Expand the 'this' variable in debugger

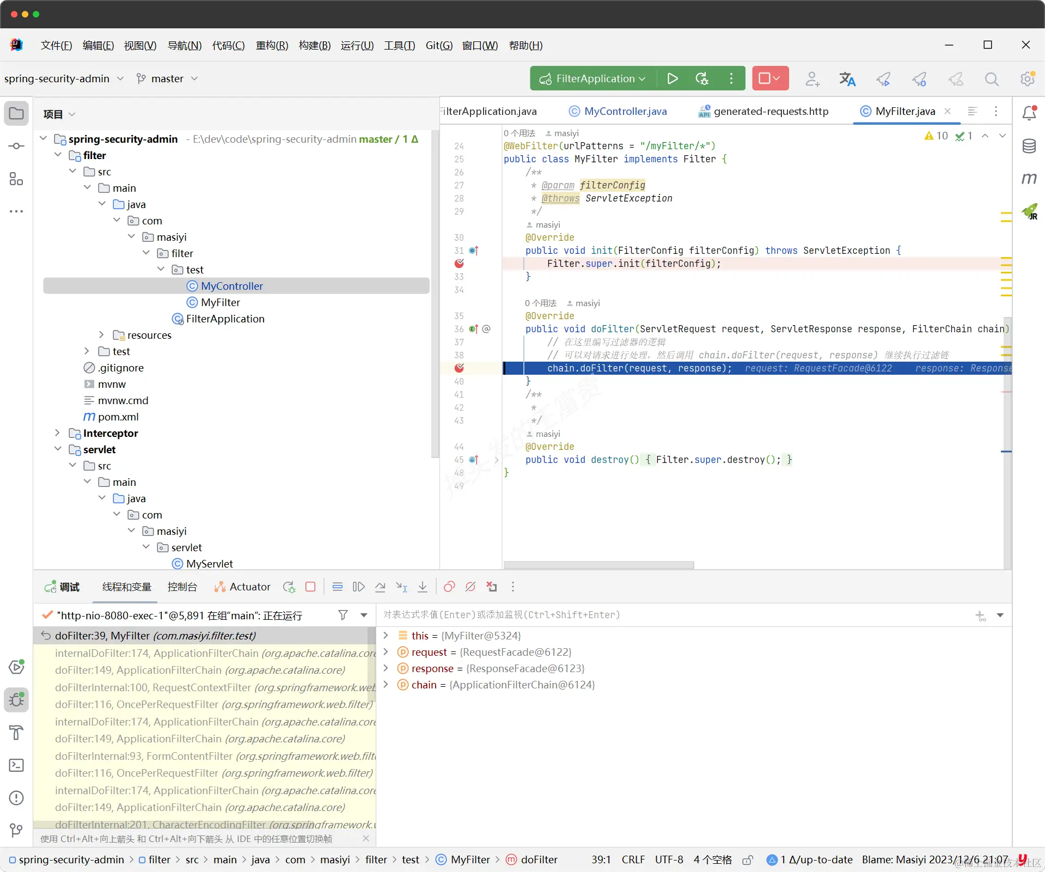[x=386, y=636]
